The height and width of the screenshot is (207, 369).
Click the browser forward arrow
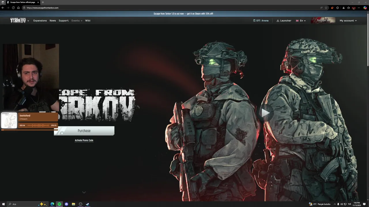point(8,8)
